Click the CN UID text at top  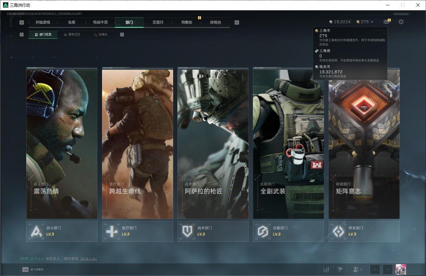[45, 14]
